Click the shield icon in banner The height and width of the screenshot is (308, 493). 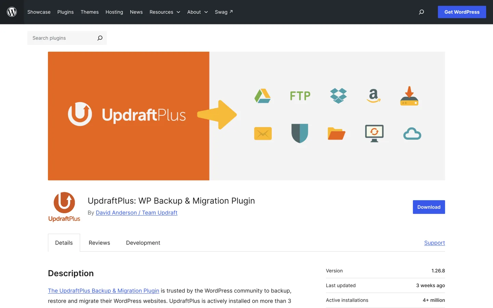click(300, 133)
